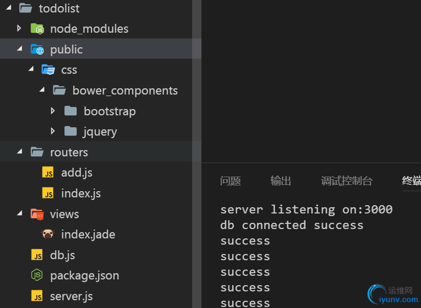Select the bootstrap folder label
Viewport: 421px width, 308px height.
pos(110,112)
